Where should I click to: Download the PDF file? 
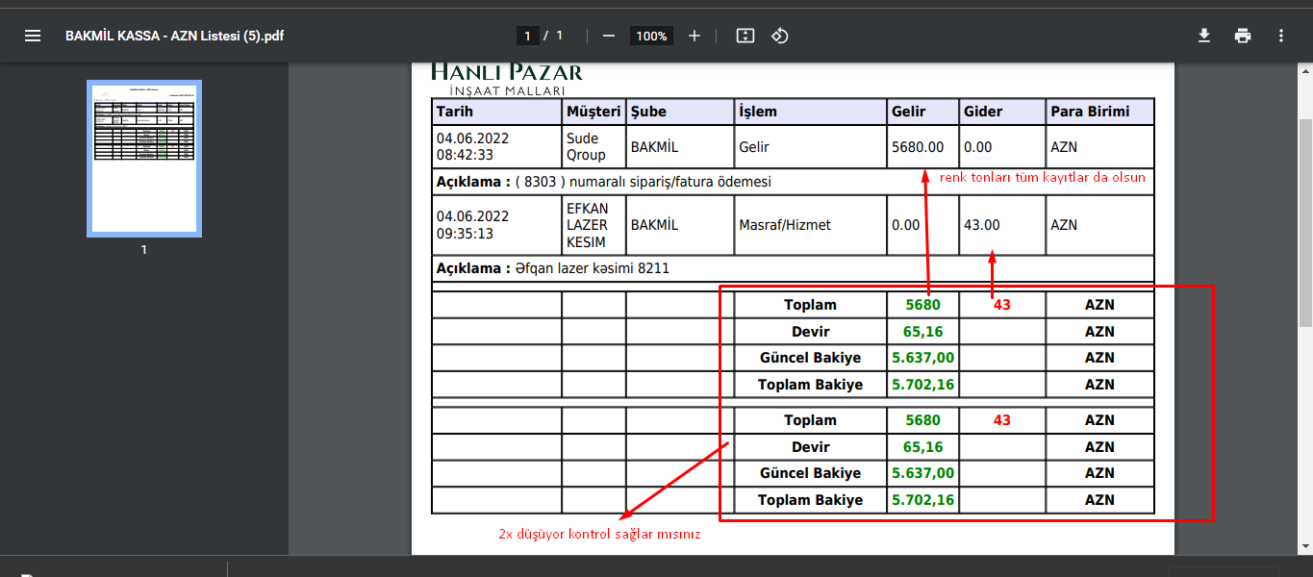(x=1203, y=36)
